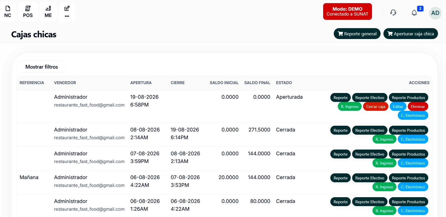The height and width of the screenshot is (217, 446).
Task: Click the Editar button
Action: tap(398, 106)
